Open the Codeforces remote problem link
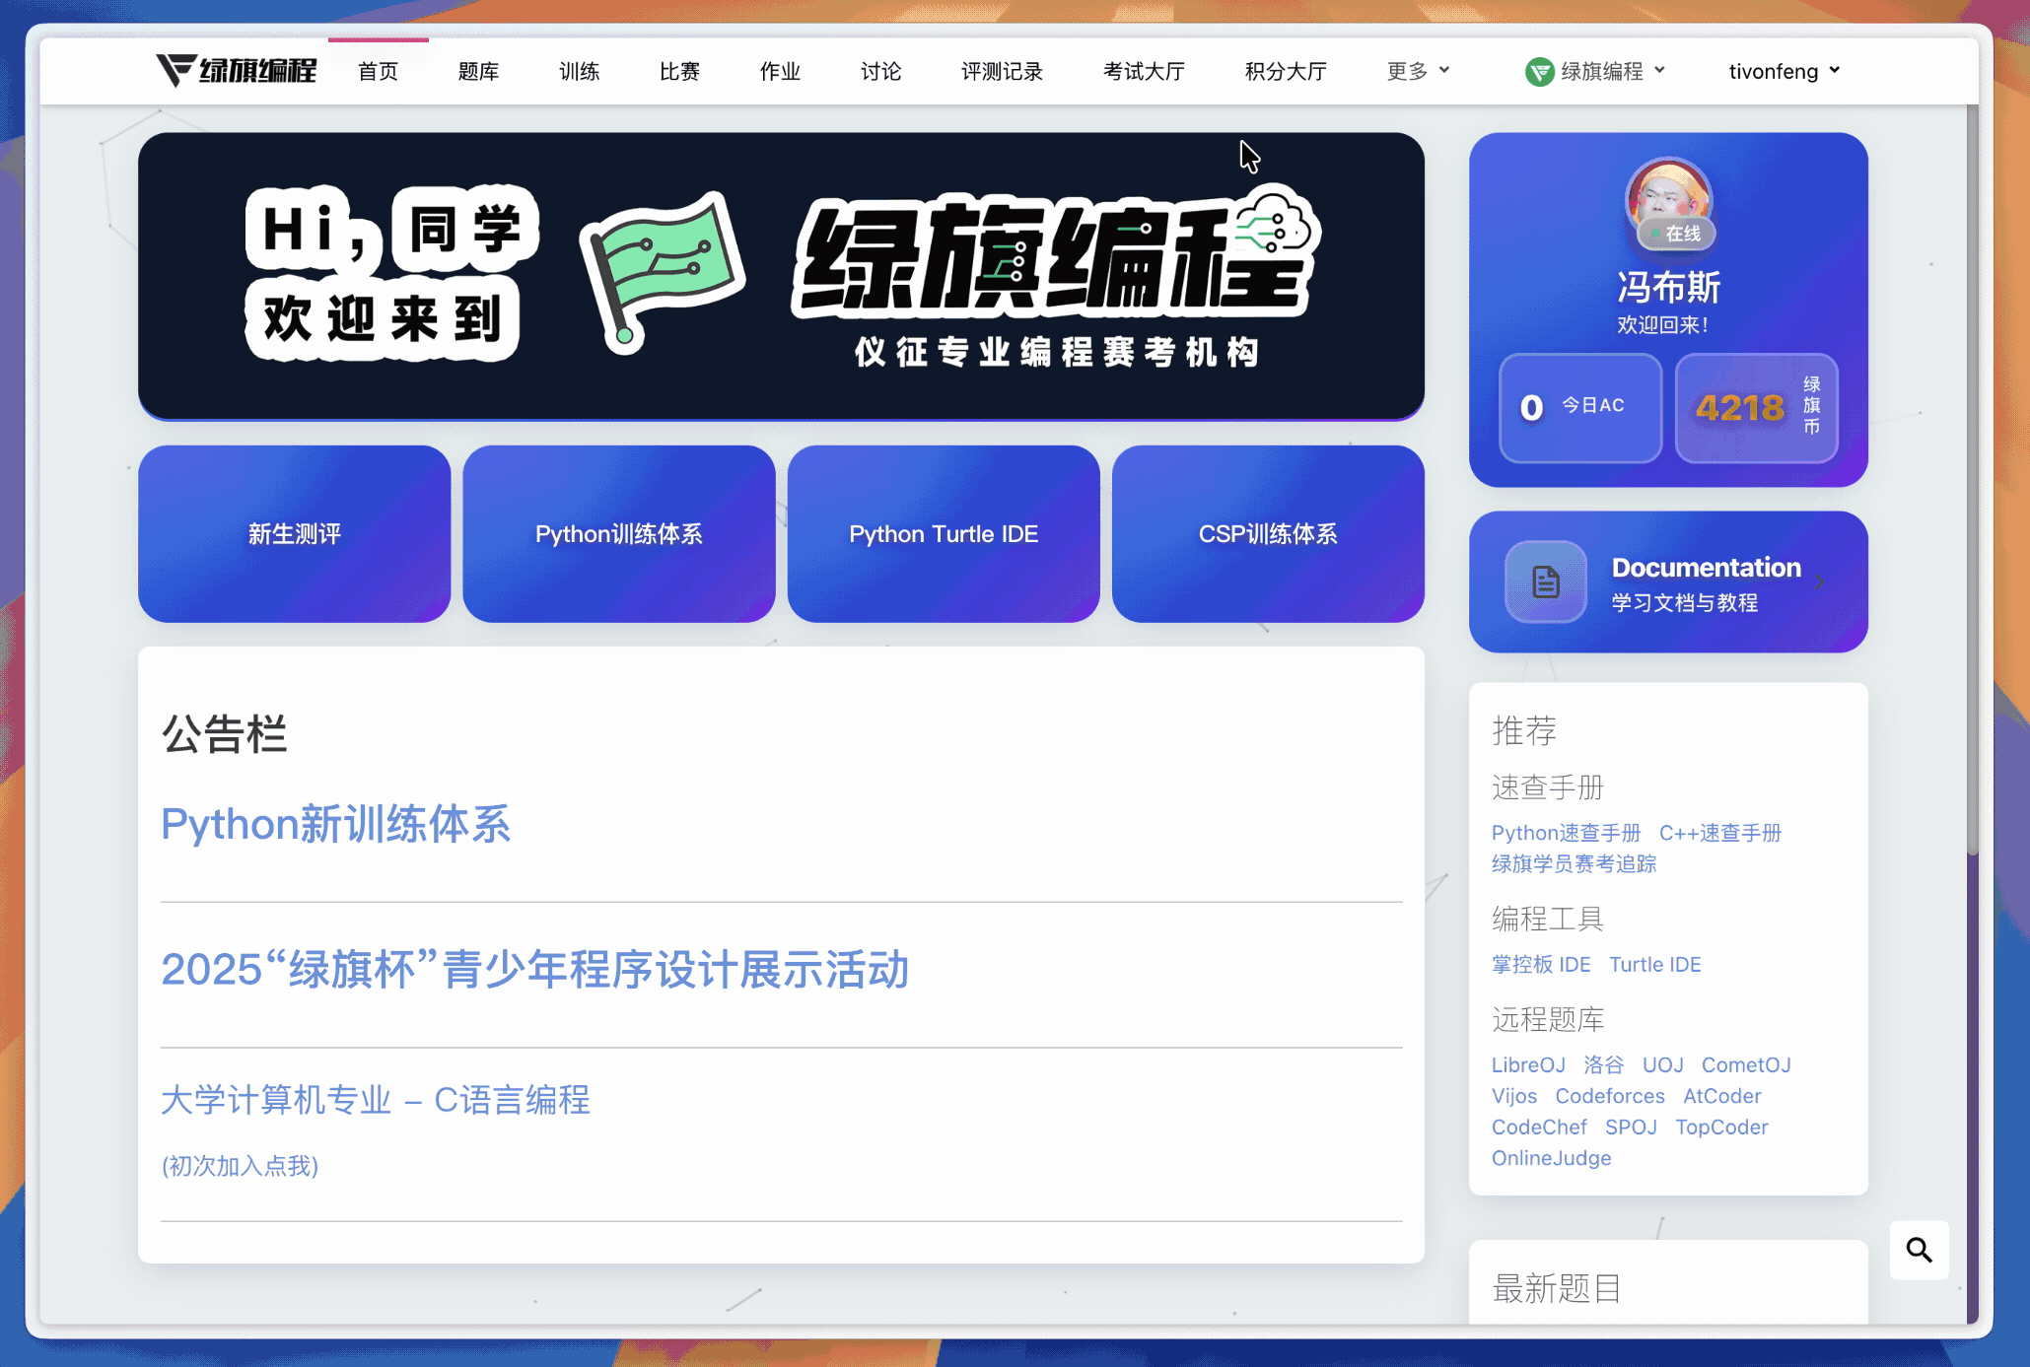The image size is (2030, 1367). [1609, 1096]
